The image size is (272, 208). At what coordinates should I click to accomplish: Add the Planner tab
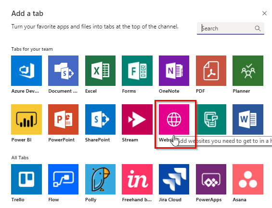tap(248, 70)
